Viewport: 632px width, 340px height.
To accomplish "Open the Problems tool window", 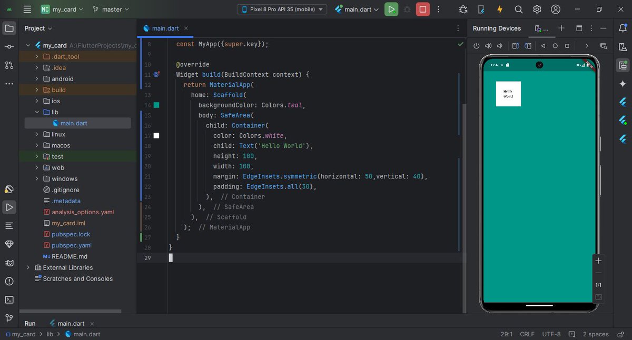I will (9, 281).
